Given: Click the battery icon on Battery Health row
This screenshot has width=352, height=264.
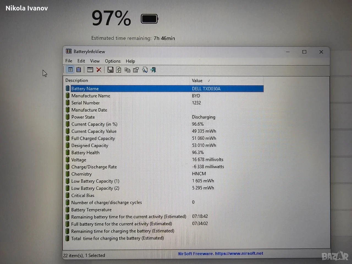Looking at the screenshot, I should pos(68,153).
